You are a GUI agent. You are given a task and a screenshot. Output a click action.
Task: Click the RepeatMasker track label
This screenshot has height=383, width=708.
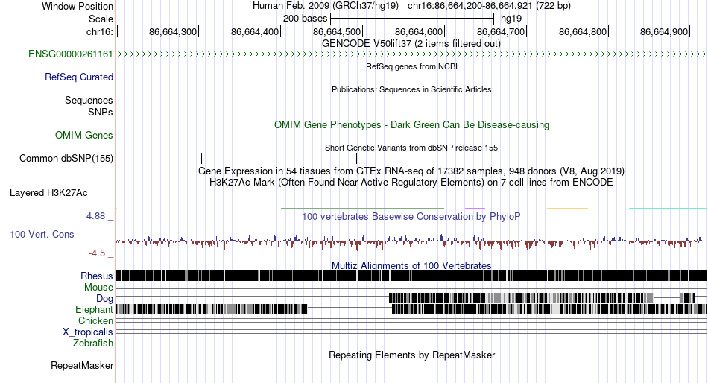coord(82,365)
